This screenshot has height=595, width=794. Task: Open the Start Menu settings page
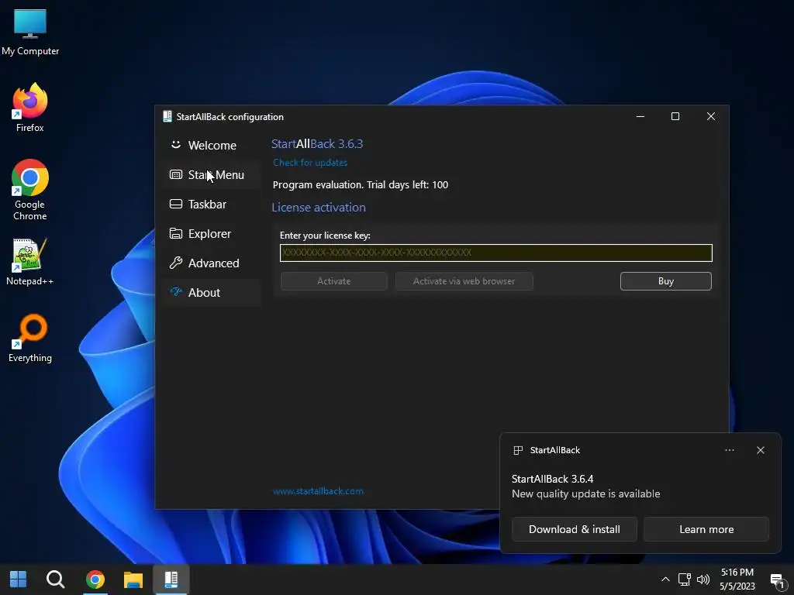212,174
